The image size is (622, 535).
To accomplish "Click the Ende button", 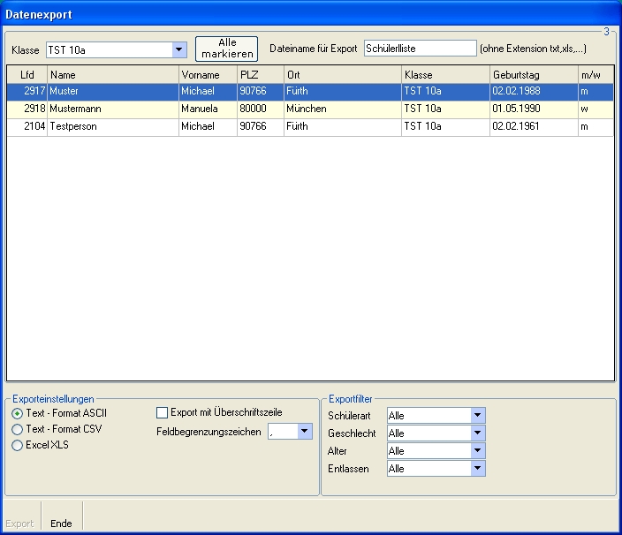I will pos(61,524).
